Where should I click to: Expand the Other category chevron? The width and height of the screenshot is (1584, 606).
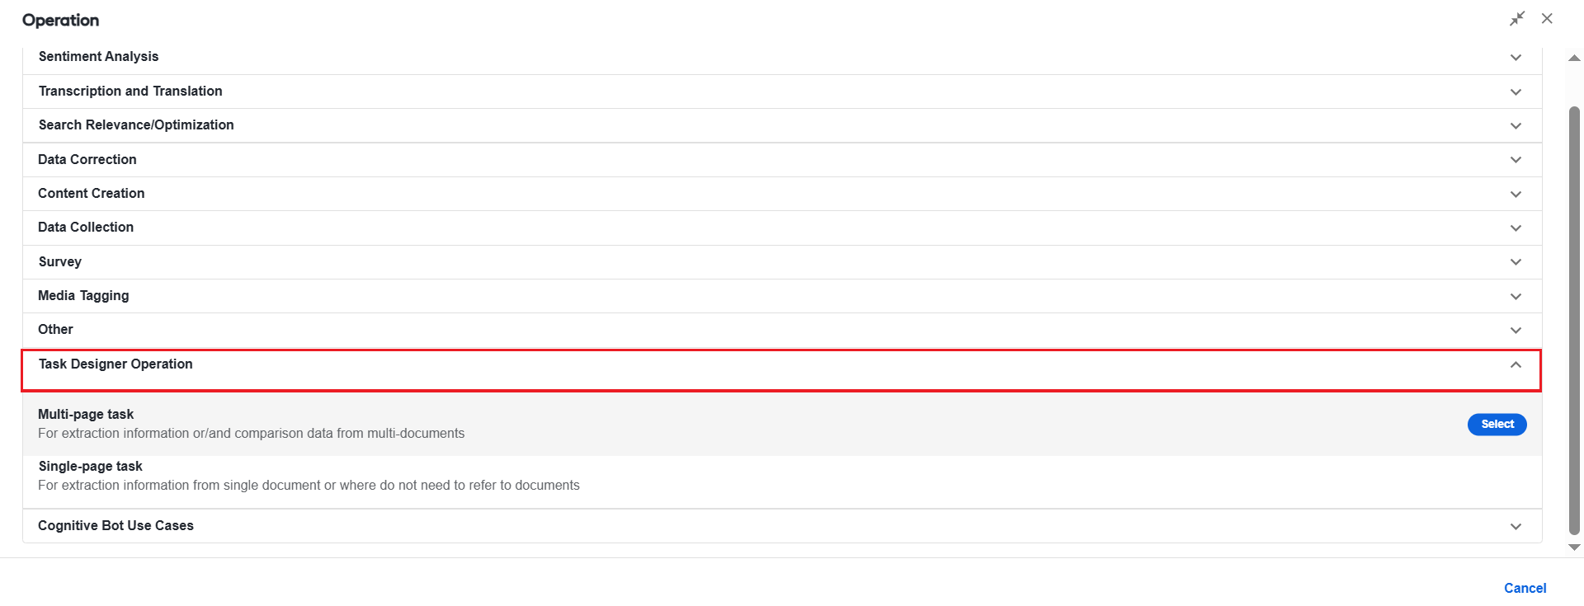pos(1516,331)
